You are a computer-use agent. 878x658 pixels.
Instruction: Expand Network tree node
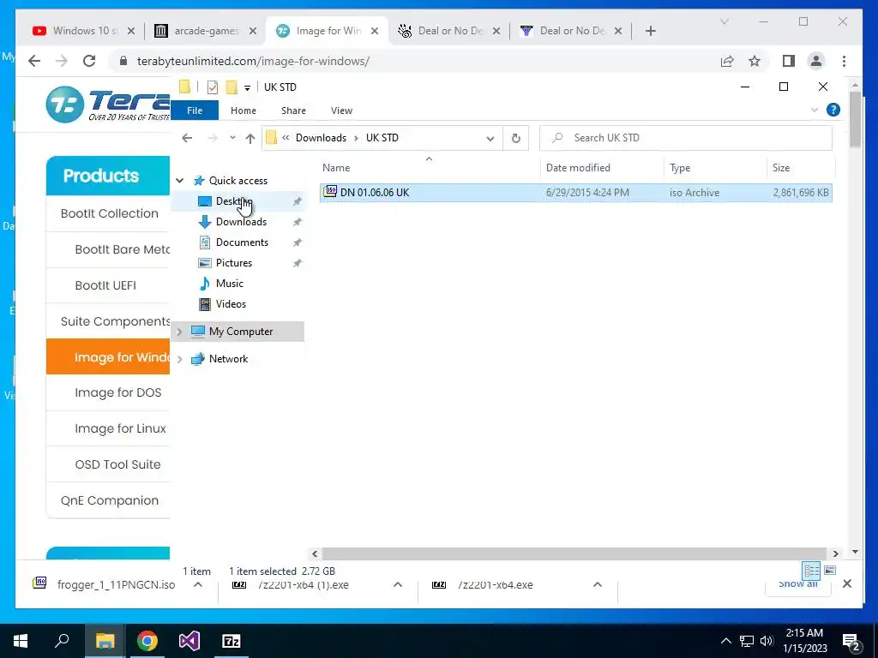[x=180, y=359]
